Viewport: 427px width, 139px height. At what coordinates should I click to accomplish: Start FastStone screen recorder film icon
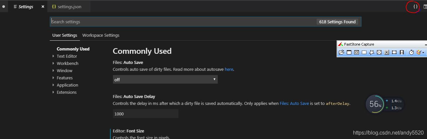tap(402, 52)
